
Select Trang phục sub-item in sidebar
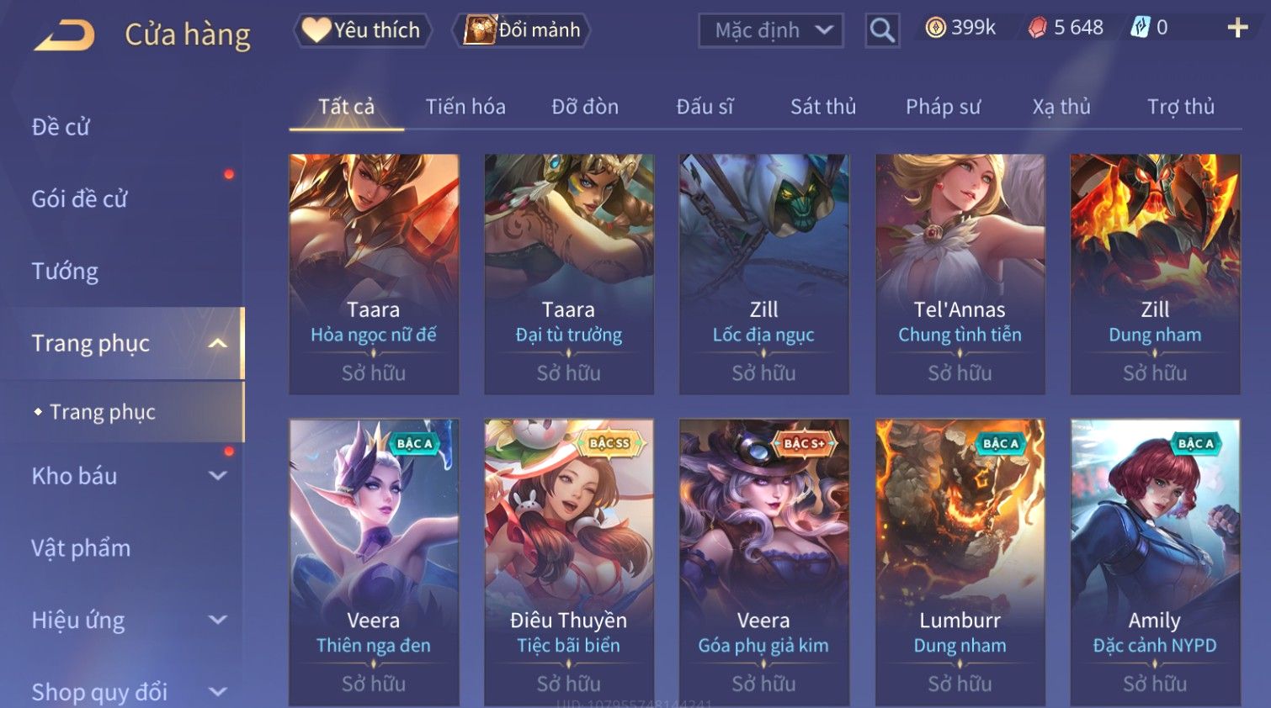(102, 412)
